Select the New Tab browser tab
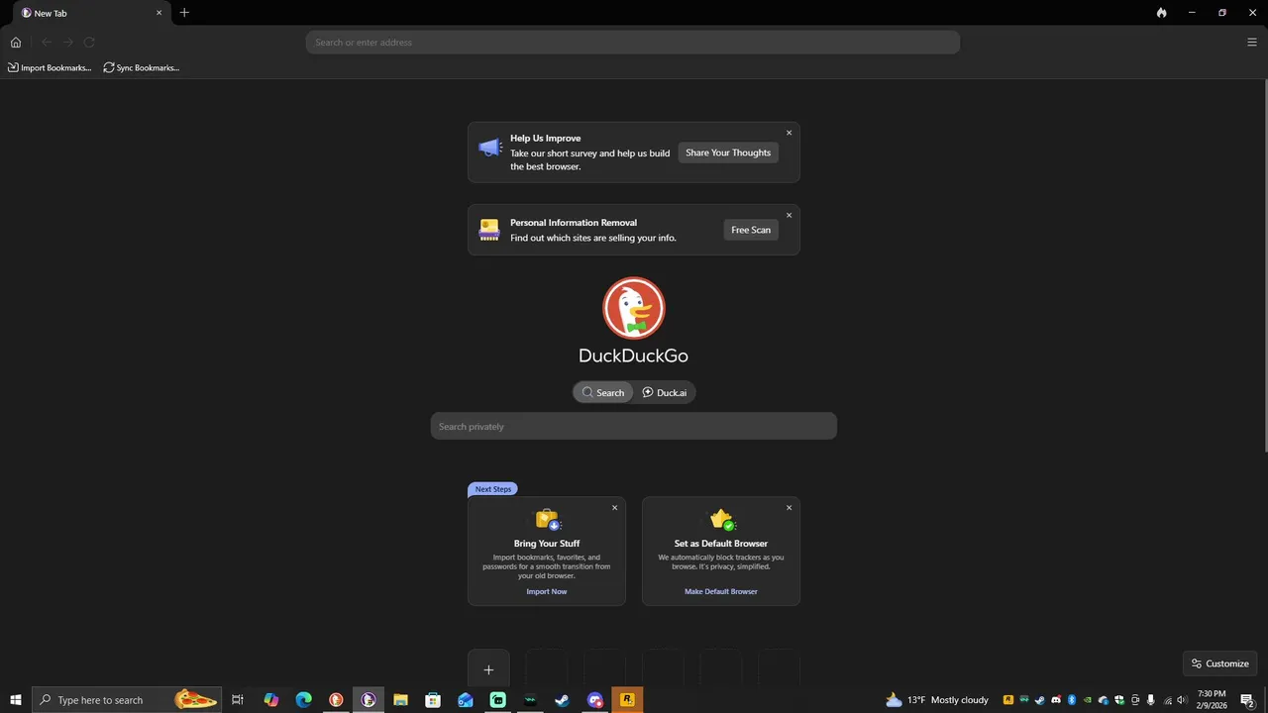Image resolution: width=1268 pixels, height=713 pixels. pyautogui.click(x=91, y=13)
